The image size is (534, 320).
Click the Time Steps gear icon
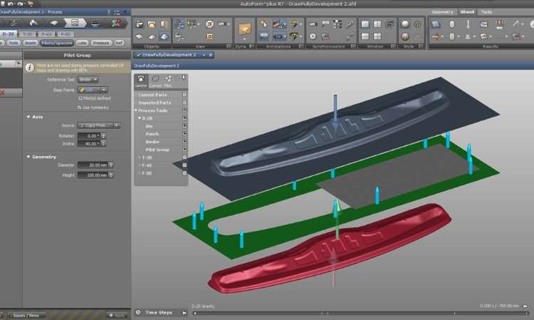click(139, 312)
